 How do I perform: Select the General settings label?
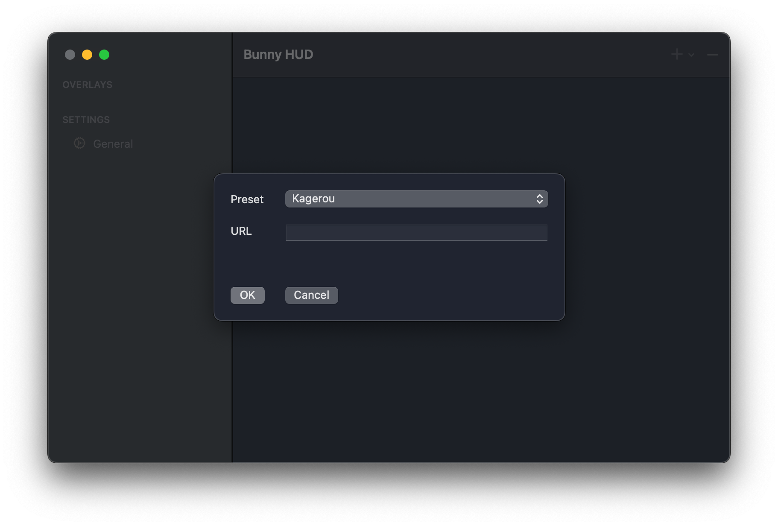[x=113, y=144]
